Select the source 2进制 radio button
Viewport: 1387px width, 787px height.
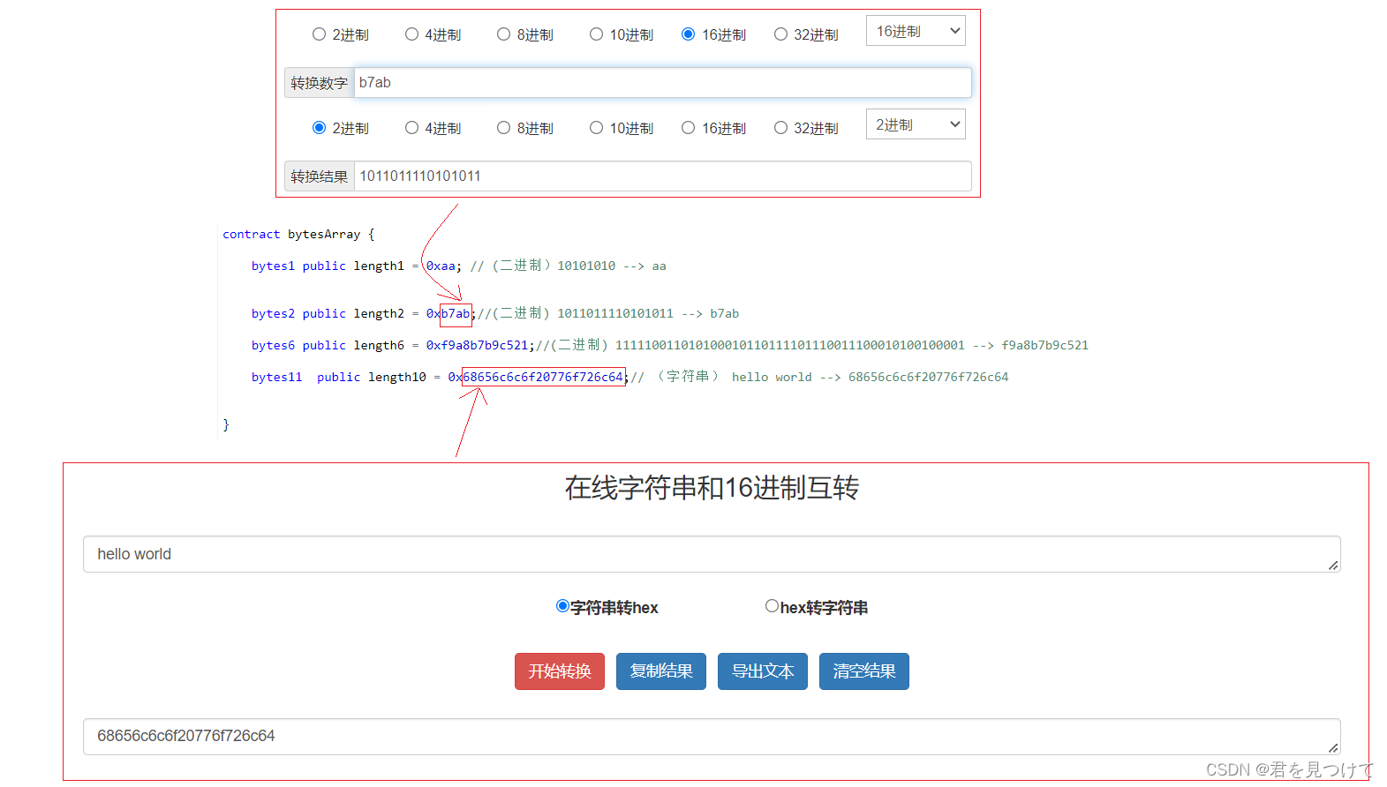(x=319, y=34)
